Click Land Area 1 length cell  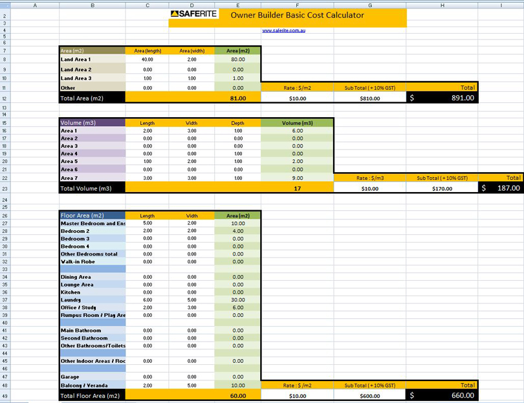pos(147,60)
